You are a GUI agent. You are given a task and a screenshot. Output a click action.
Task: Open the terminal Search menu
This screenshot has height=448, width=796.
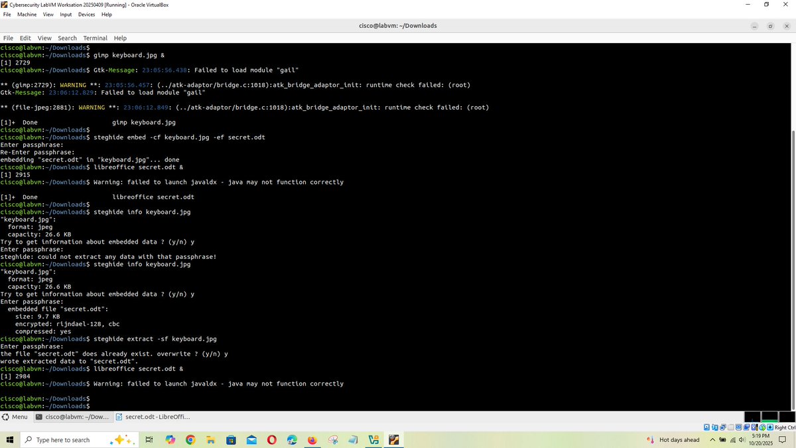point(67,38)
